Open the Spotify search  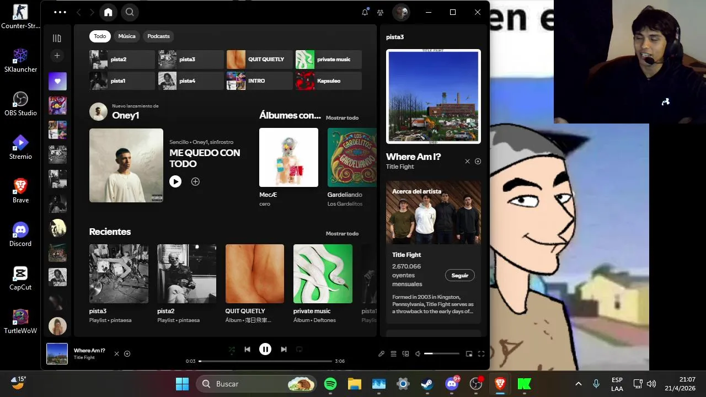point(130,12)
